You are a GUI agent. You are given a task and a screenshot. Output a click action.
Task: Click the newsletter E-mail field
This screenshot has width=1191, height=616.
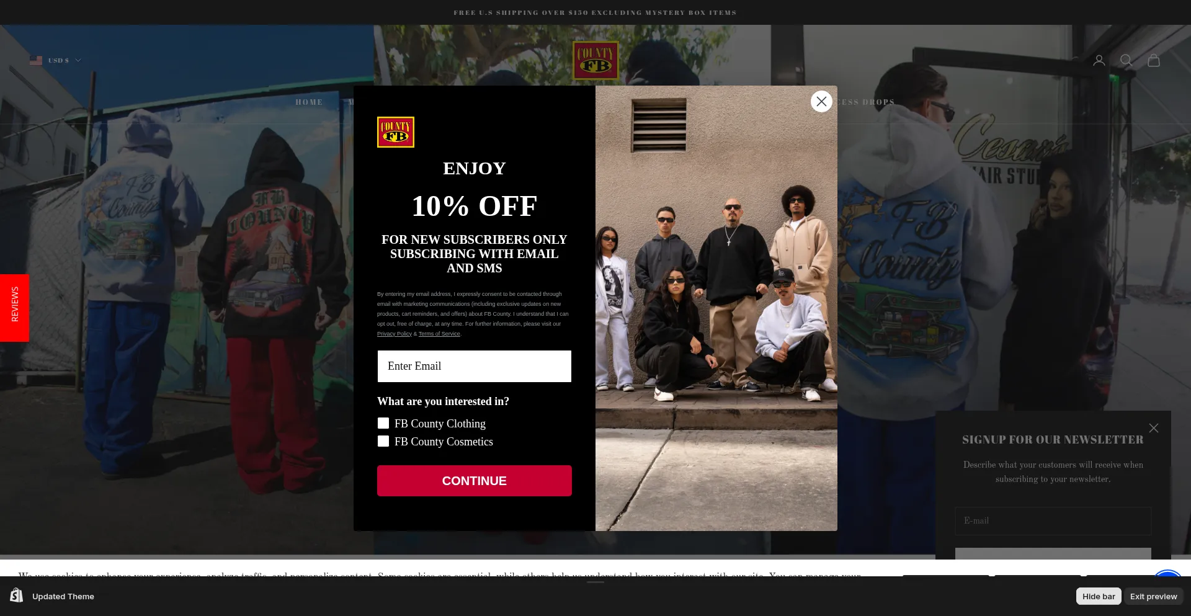(x=1053, y=521)
